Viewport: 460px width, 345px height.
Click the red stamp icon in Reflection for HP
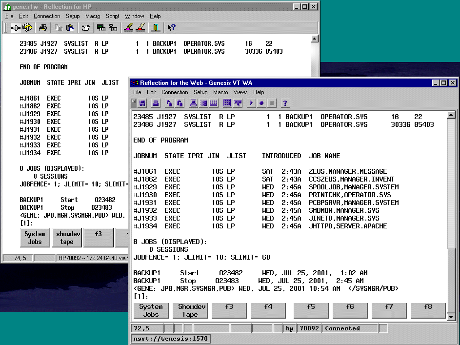pos(140,28)
